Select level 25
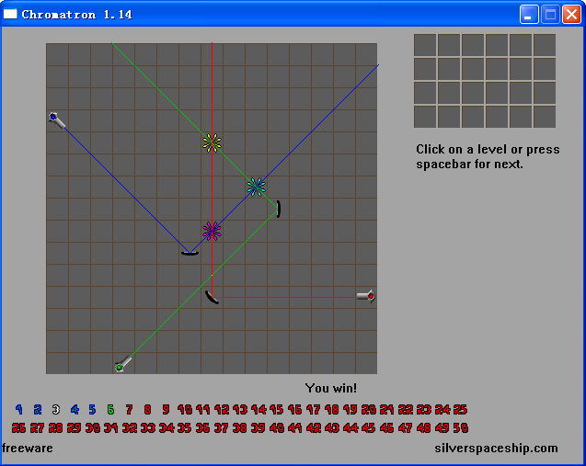 click(x=460, y=410)
